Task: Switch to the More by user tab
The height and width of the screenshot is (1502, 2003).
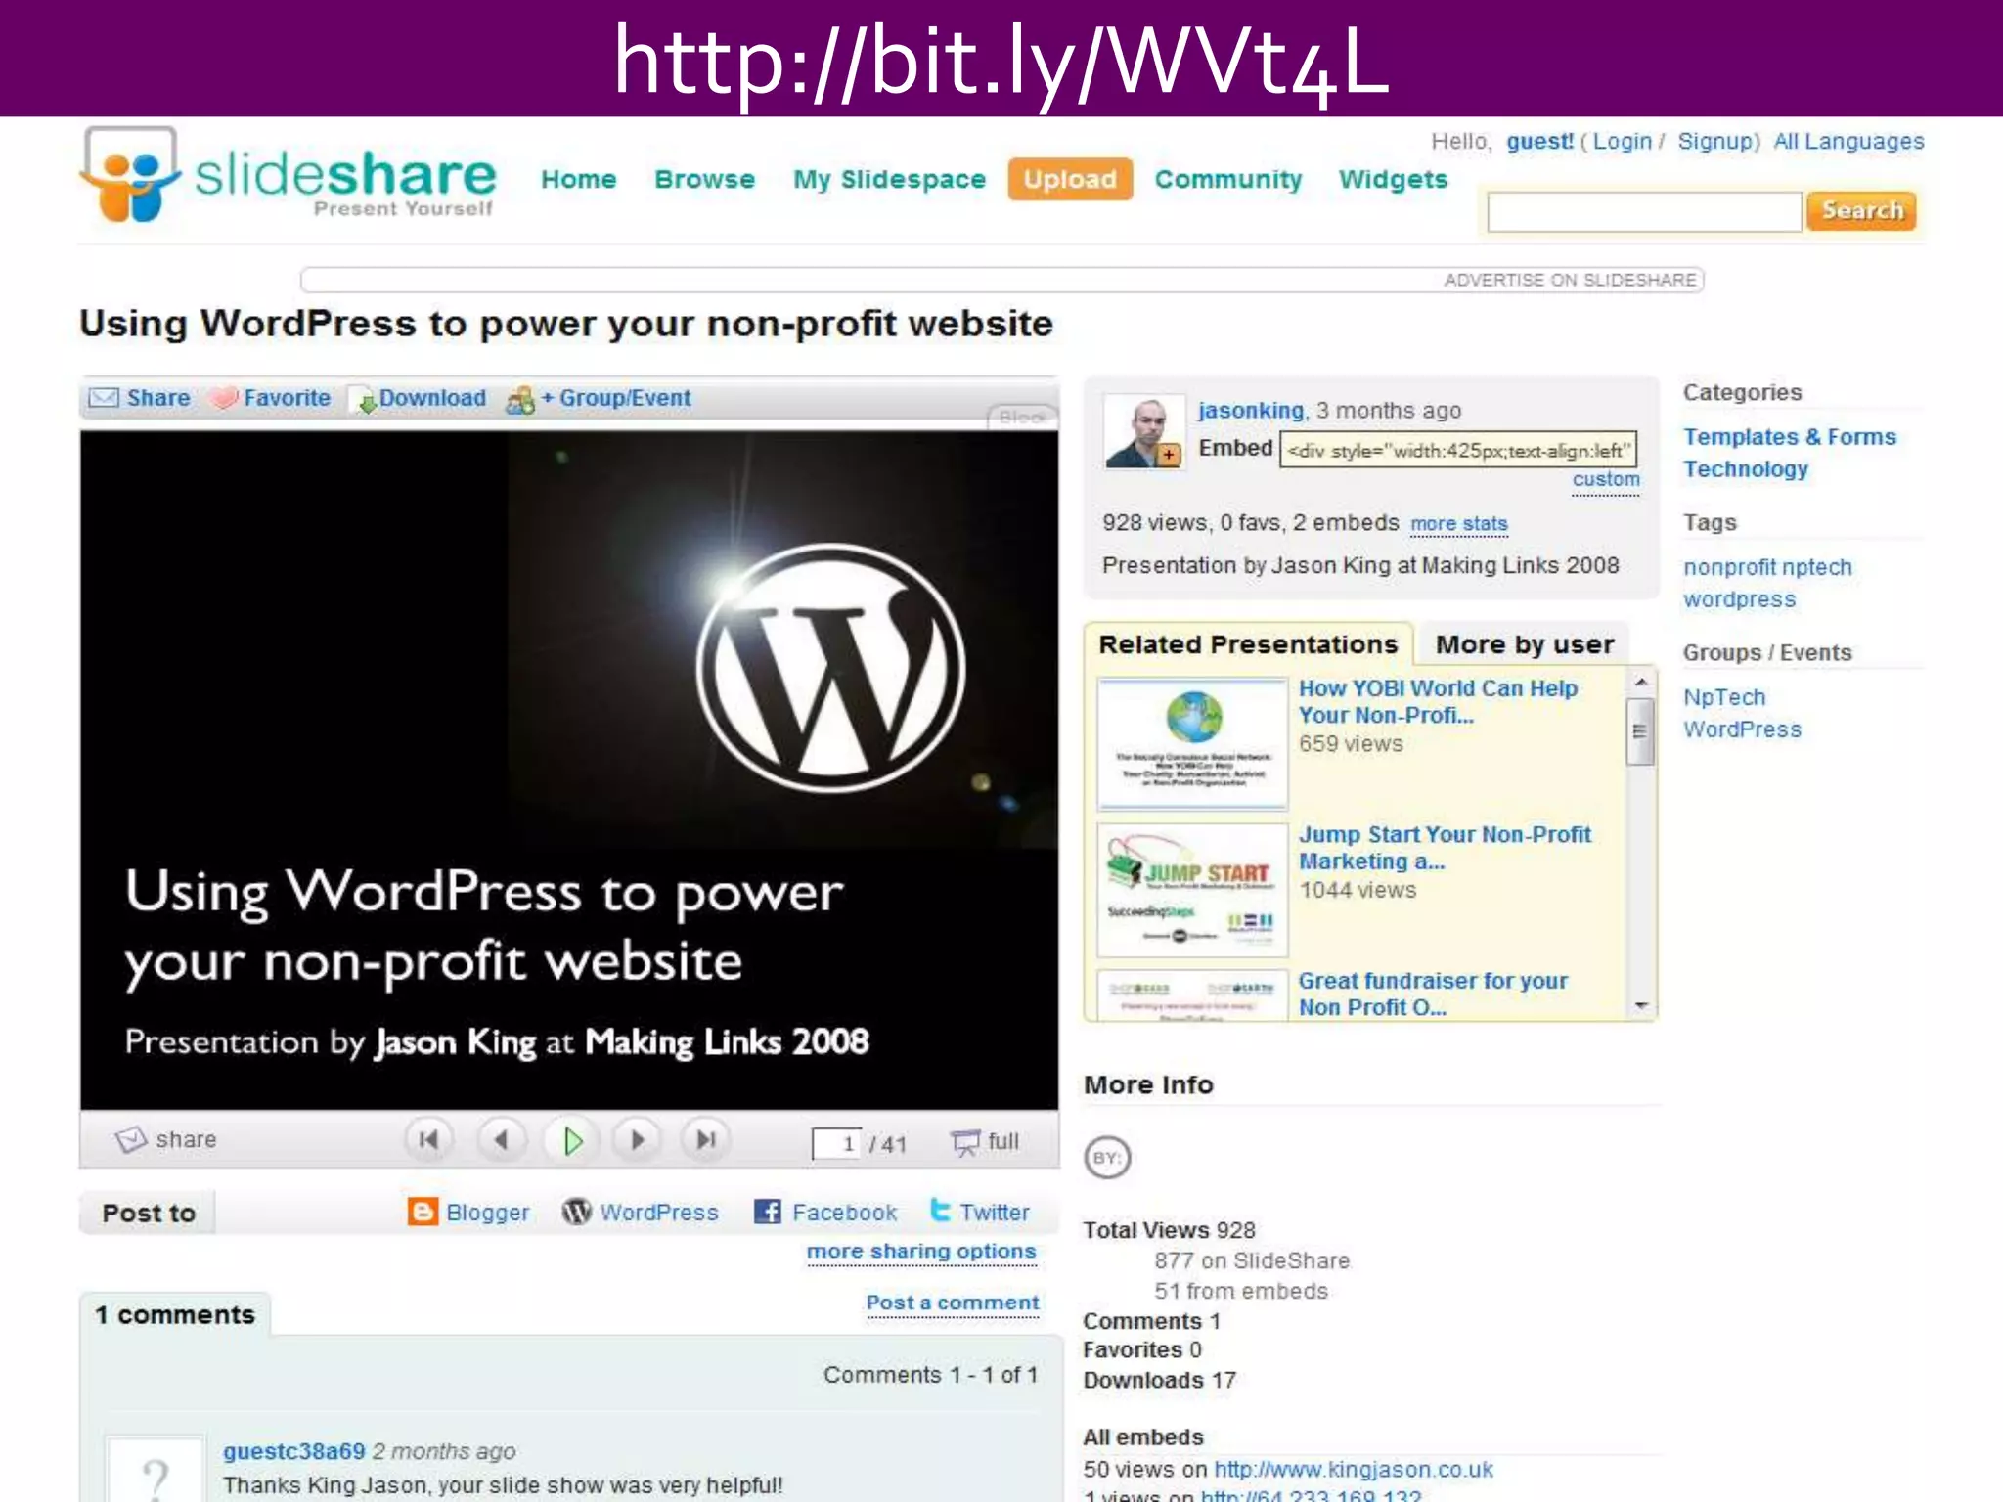Action: click(1524, 644)
